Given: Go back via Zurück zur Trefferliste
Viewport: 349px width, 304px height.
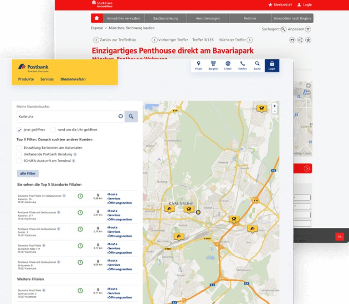Looking at the screenshot, I should pos(115,40).
